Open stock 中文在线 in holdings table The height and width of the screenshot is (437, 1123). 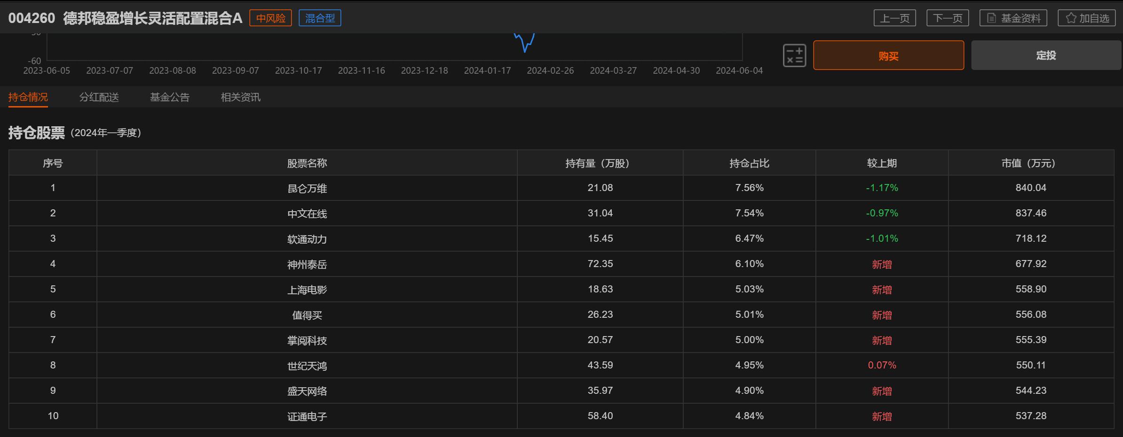pos(307,214)
